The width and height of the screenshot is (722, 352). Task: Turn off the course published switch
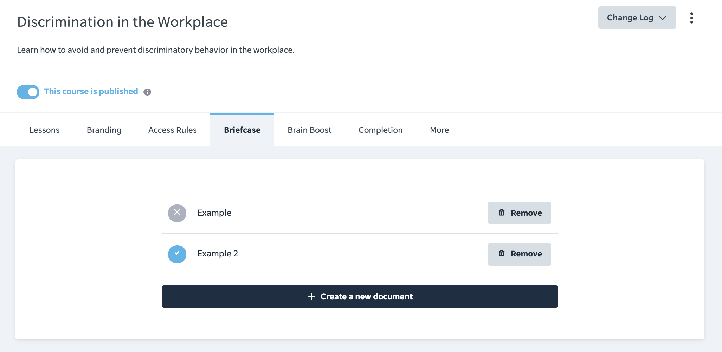coord(28,92)
